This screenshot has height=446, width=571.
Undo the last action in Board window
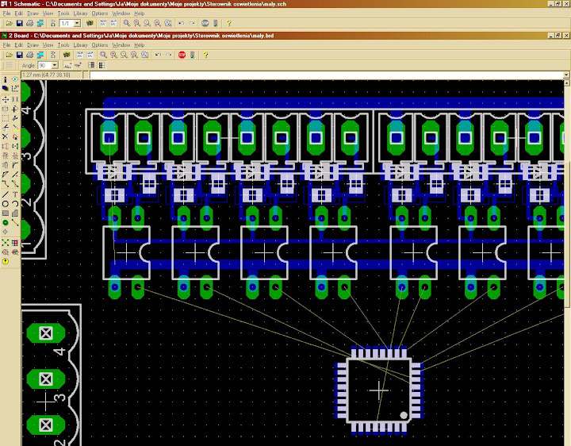[x=158, y=55]
